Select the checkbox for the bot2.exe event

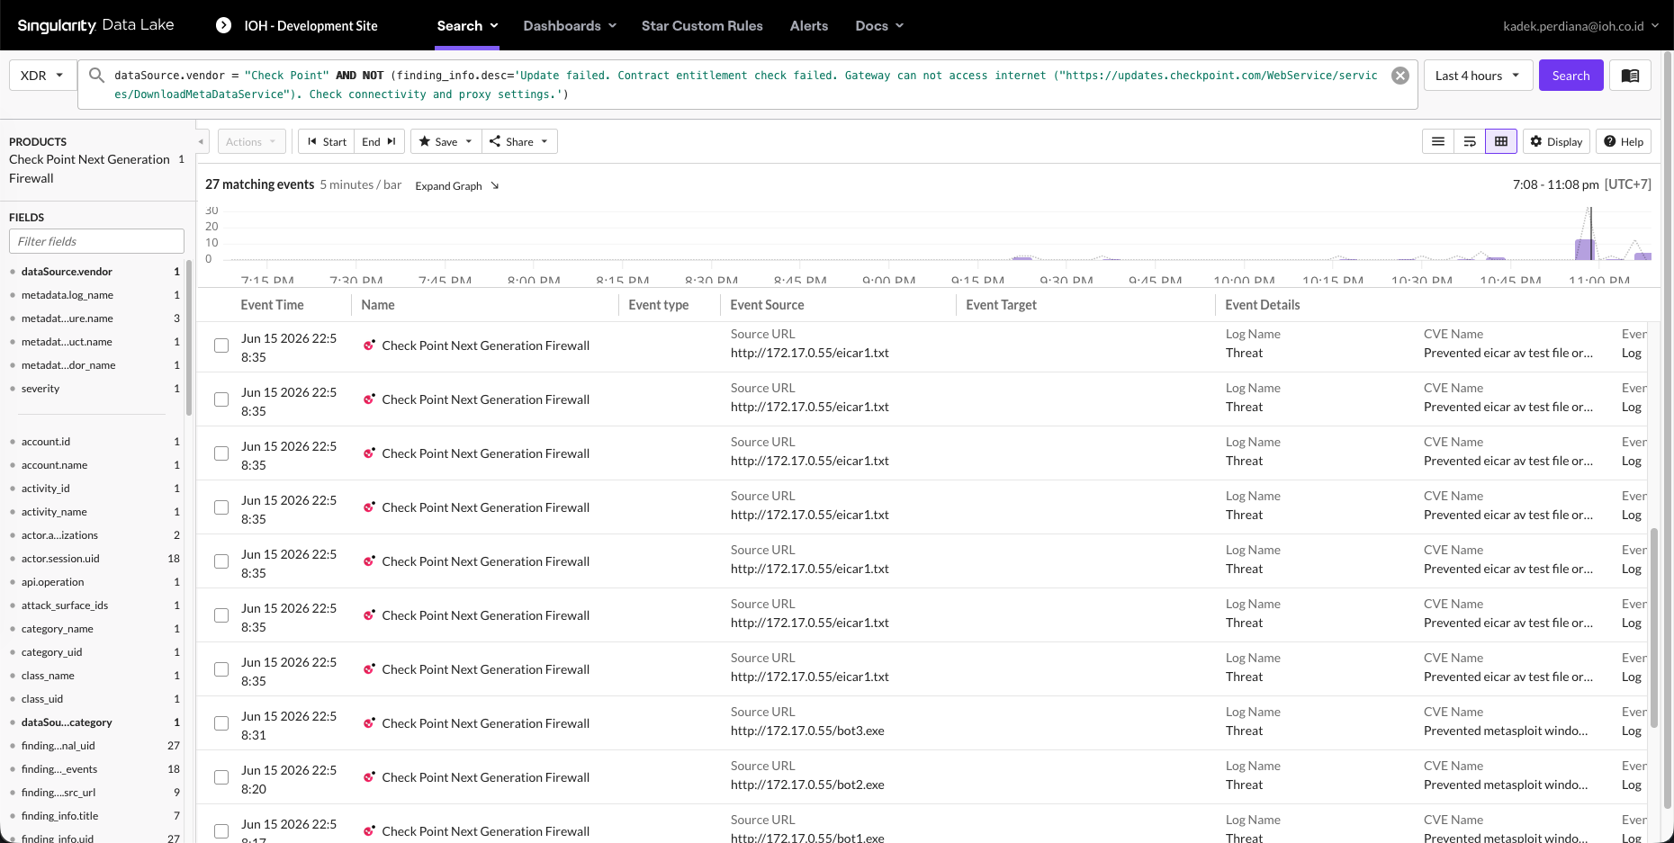221,777
